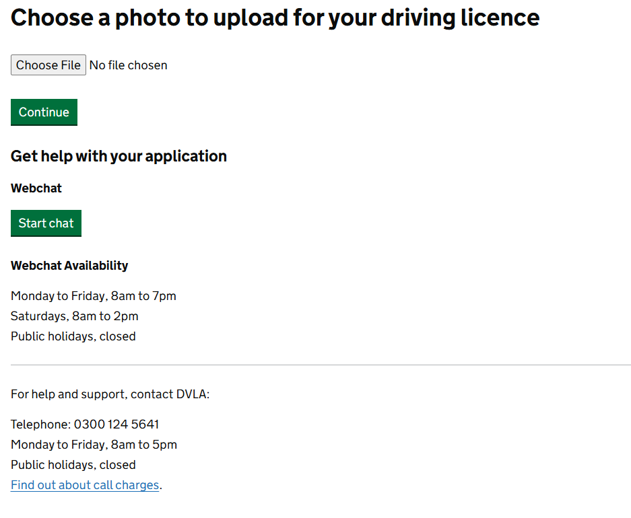Click 'Monday to Friday, 8am to 7pm' text

[94, 296]
